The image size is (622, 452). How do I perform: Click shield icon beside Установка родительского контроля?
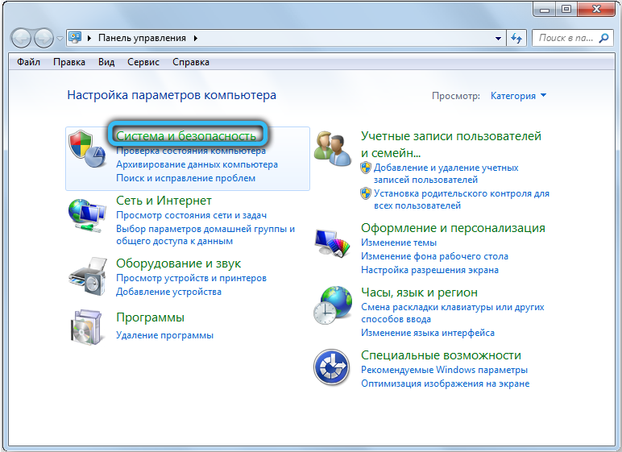365,193
